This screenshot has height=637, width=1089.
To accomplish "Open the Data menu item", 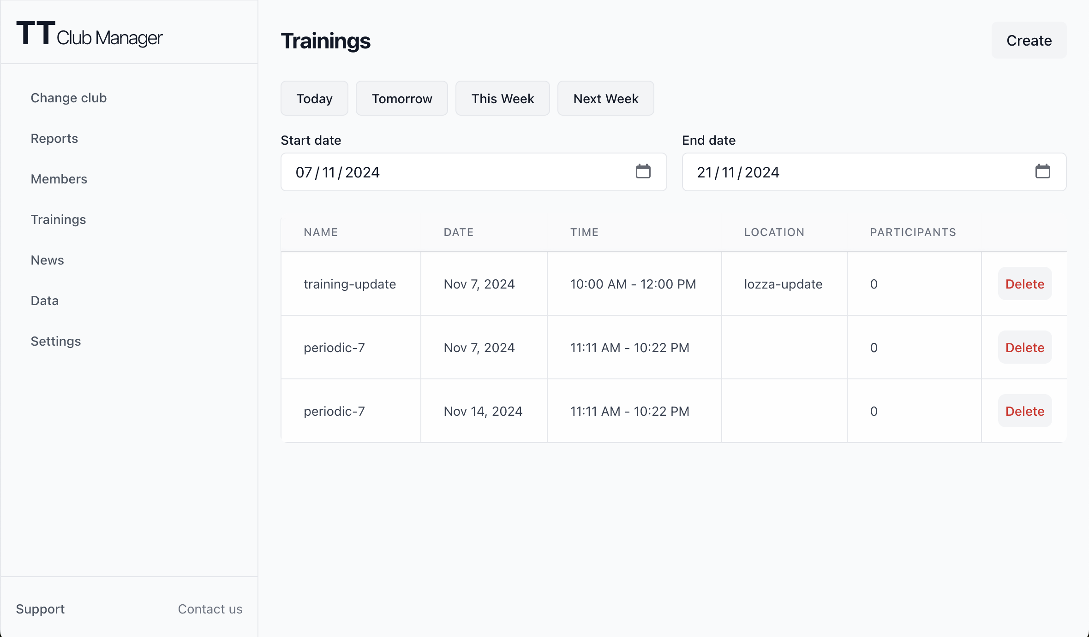I will point(45,301).
